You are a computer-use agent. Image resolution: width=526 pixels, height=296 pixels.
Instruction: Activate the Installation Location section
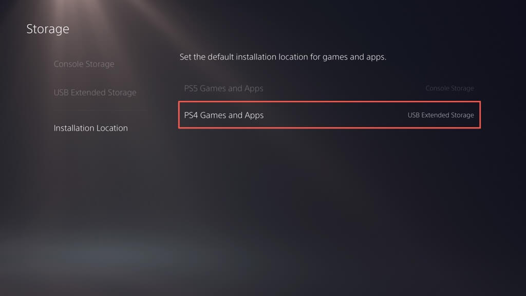pyautogui.click(x=90, y=128)
